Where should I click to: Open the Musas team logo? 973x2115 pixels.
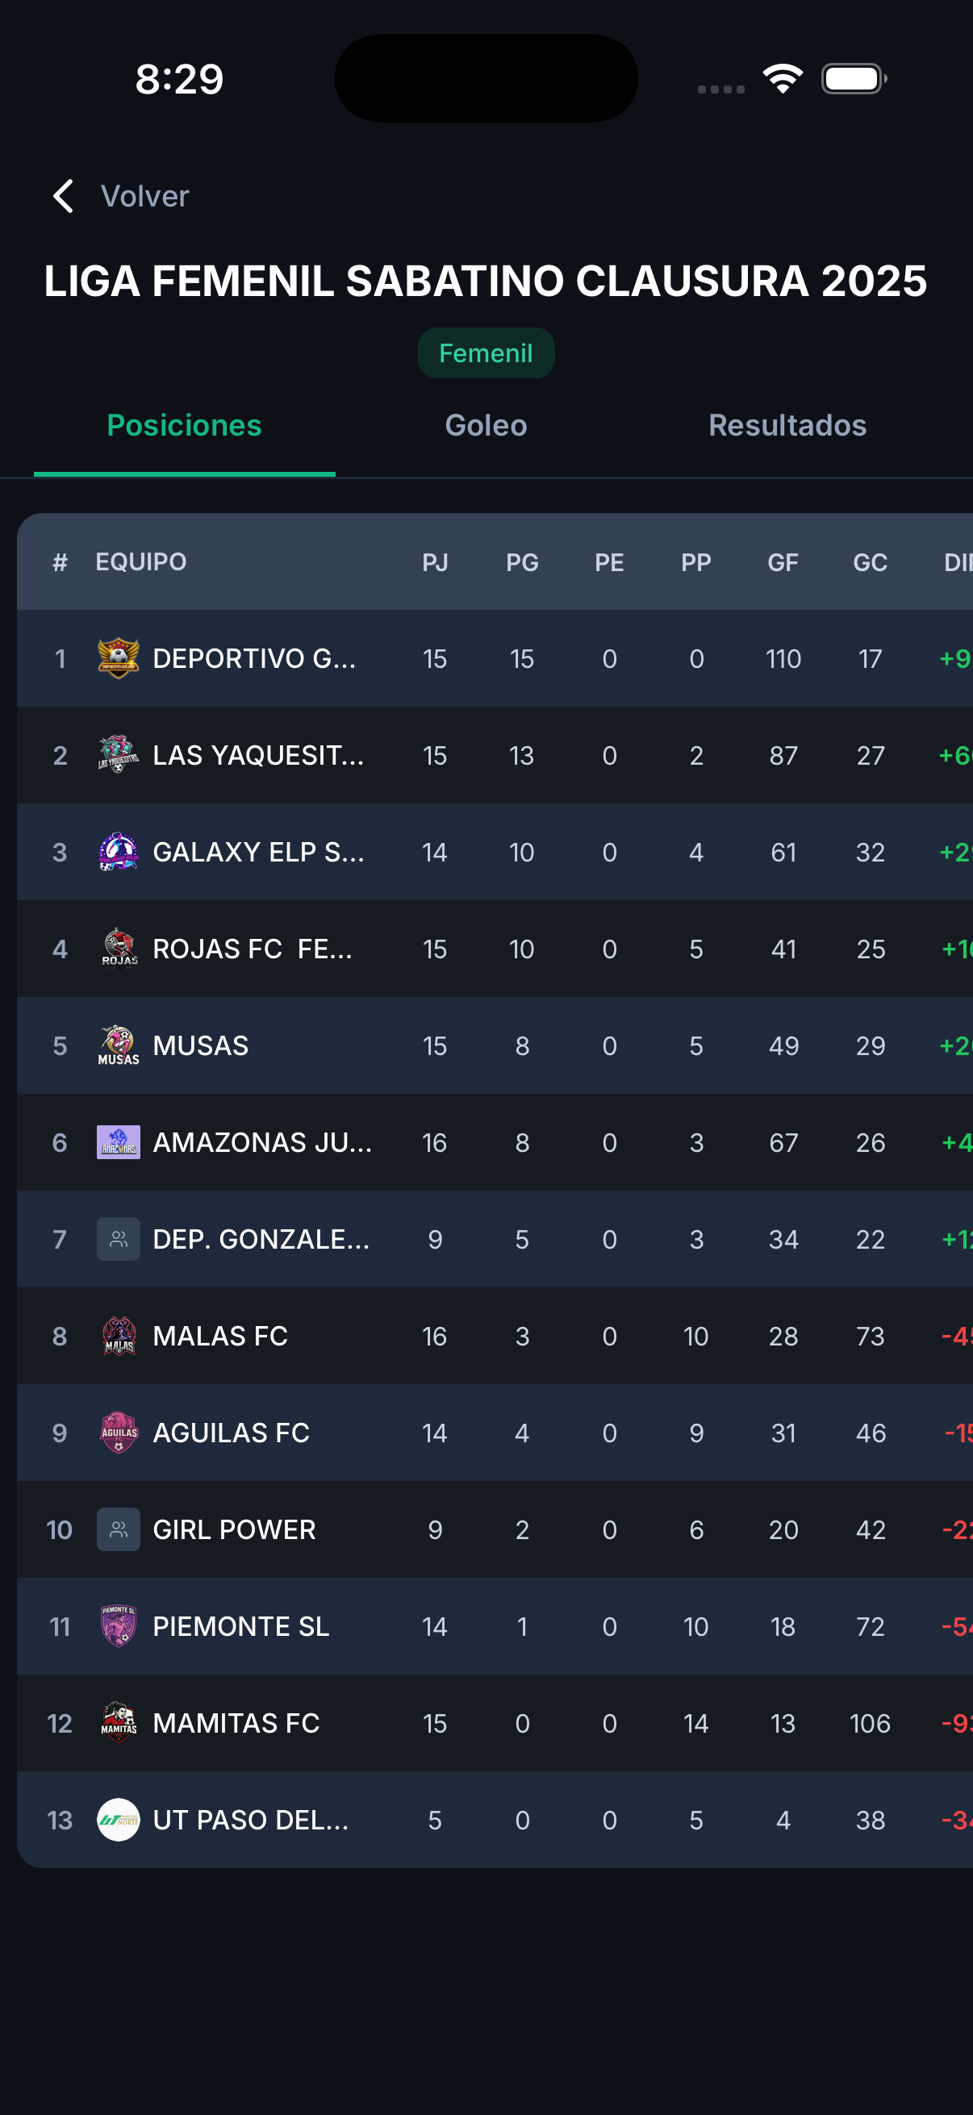119,1045
